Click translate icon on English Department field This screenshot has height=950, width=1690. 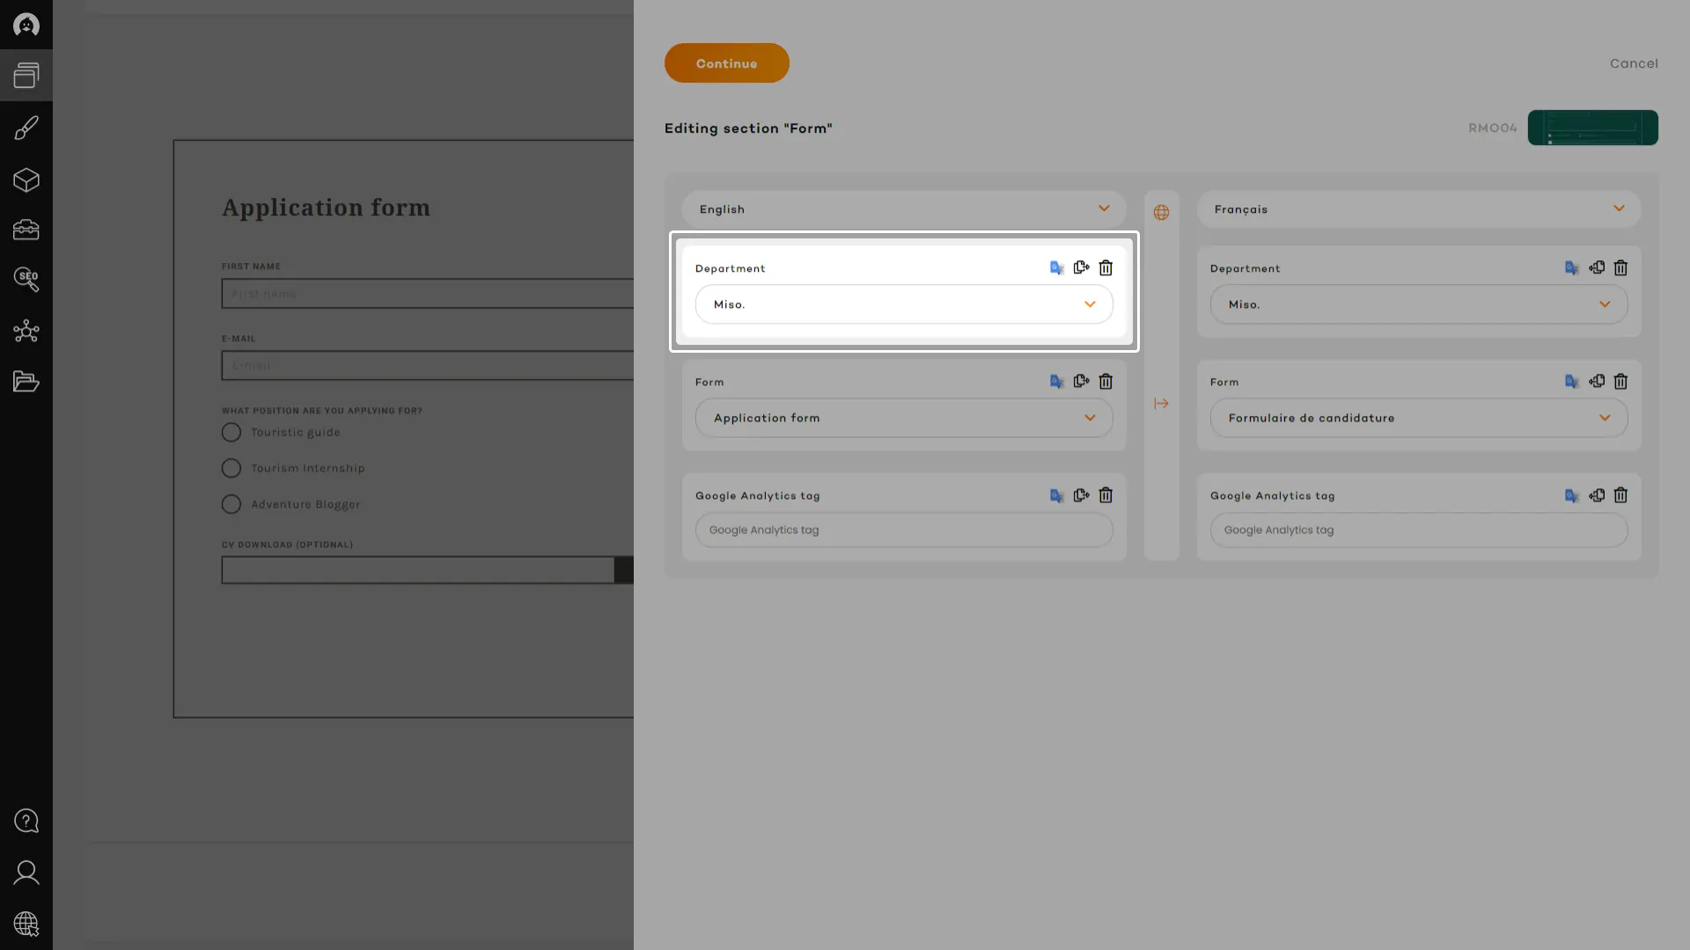pos(1056,268)
